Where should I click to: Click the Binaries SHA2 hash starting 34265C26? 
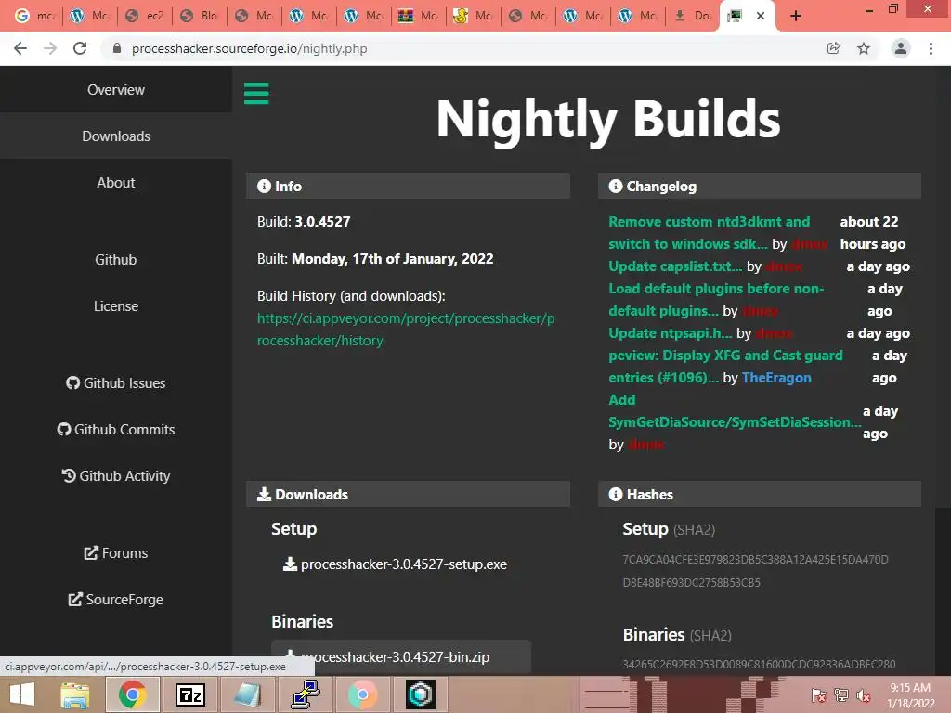(759, 665)
